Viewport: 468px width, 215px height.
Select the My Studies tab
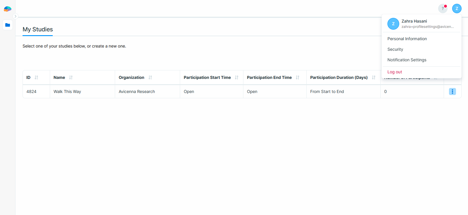click(38, 29)
